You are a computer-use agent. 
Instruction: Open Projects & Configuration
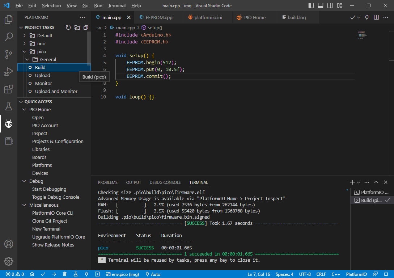coord(58,142)
